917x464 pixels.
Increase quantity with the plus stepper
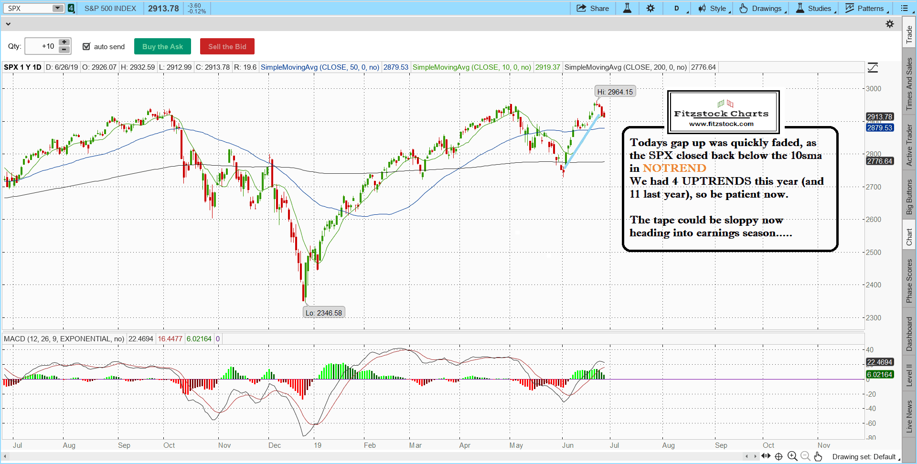coord(64,42)
